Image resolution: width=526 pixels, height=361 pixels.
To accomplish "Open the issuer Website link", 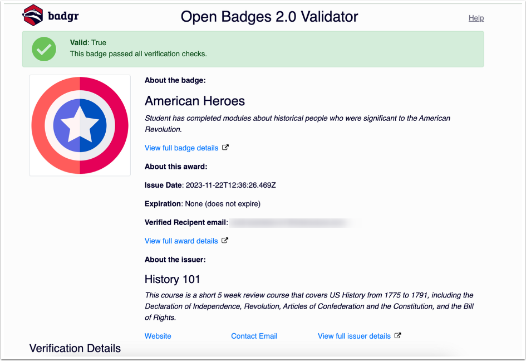I will (158, 336).
